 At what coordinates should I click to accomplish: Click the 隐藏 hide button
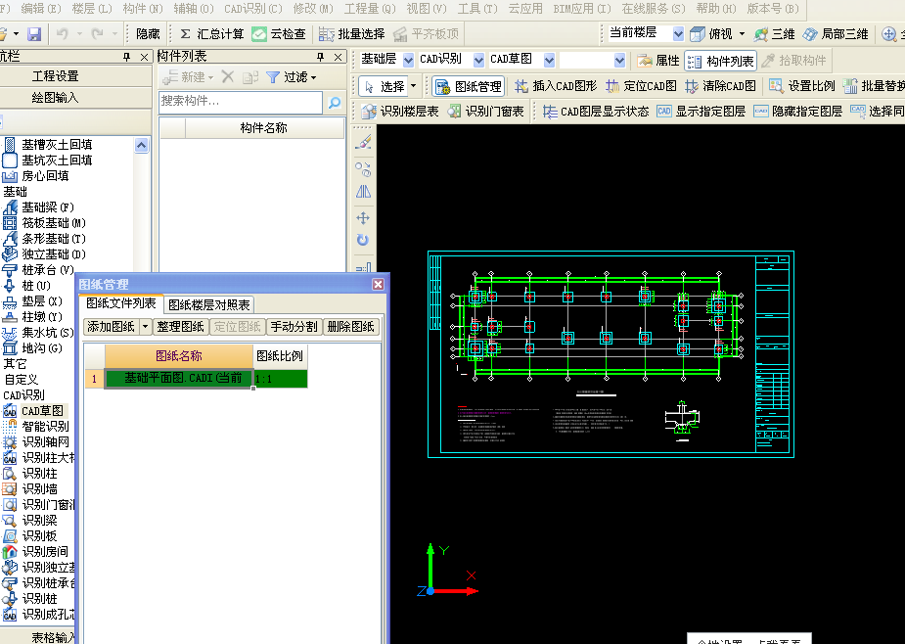click(148, 34)
